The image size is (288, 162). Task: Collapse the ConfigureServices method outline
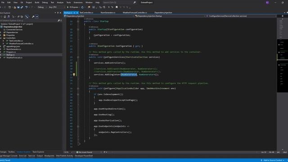(x=78, y=57)
